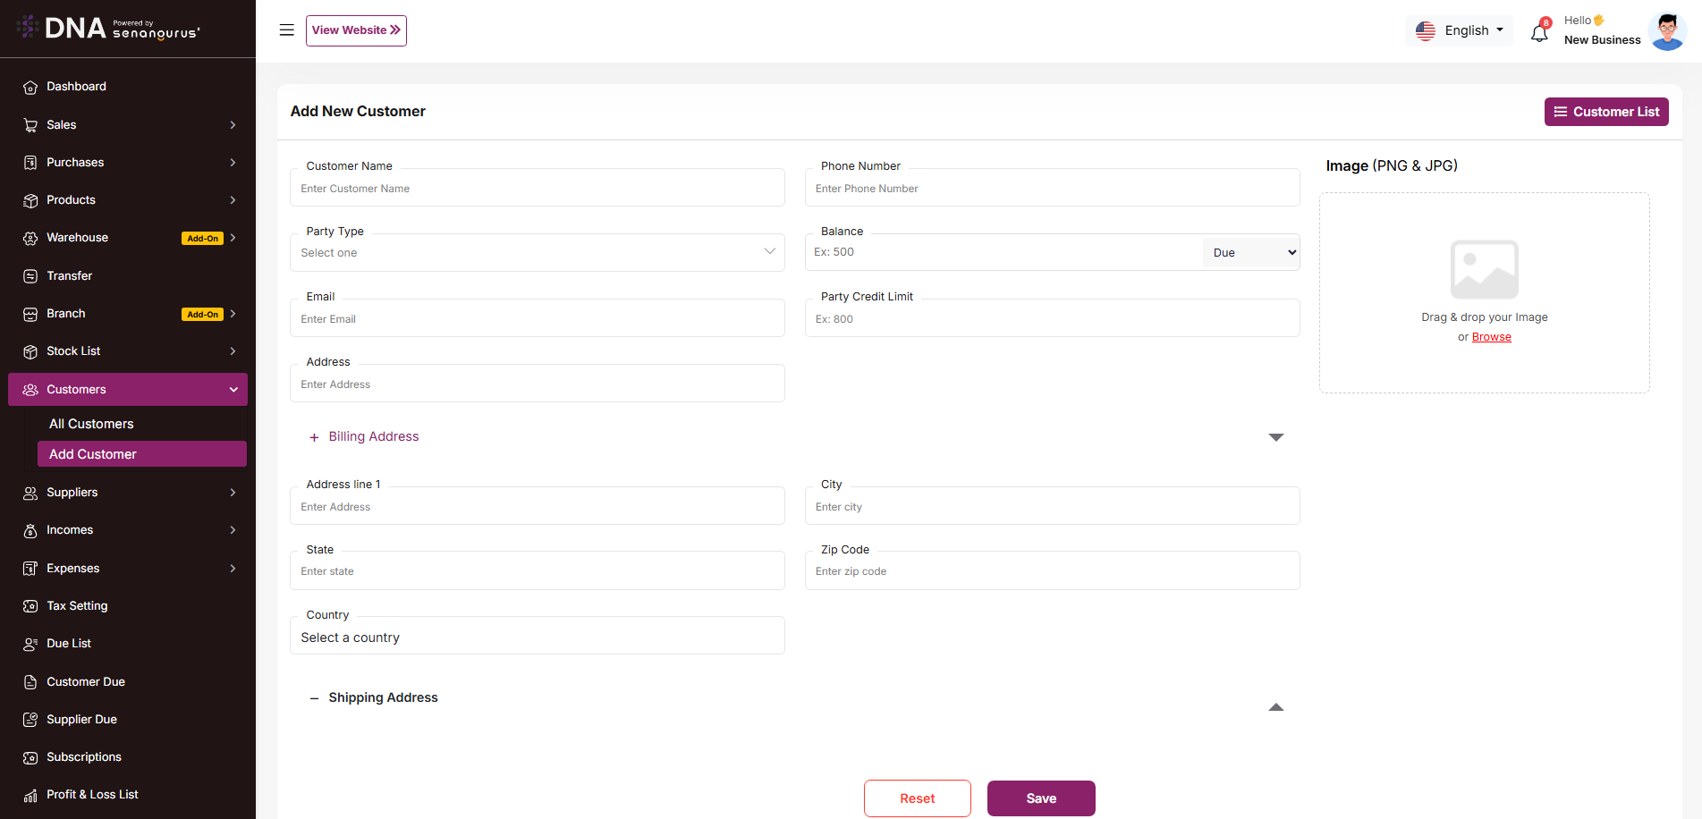Viewport: 1702px width, 819px height.
Task: Focus the Customer Name input field
Action: point(537,189)
